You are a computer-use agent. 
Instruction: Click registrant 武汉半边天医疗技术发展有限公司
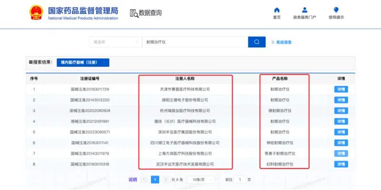(x=185, y=164)
